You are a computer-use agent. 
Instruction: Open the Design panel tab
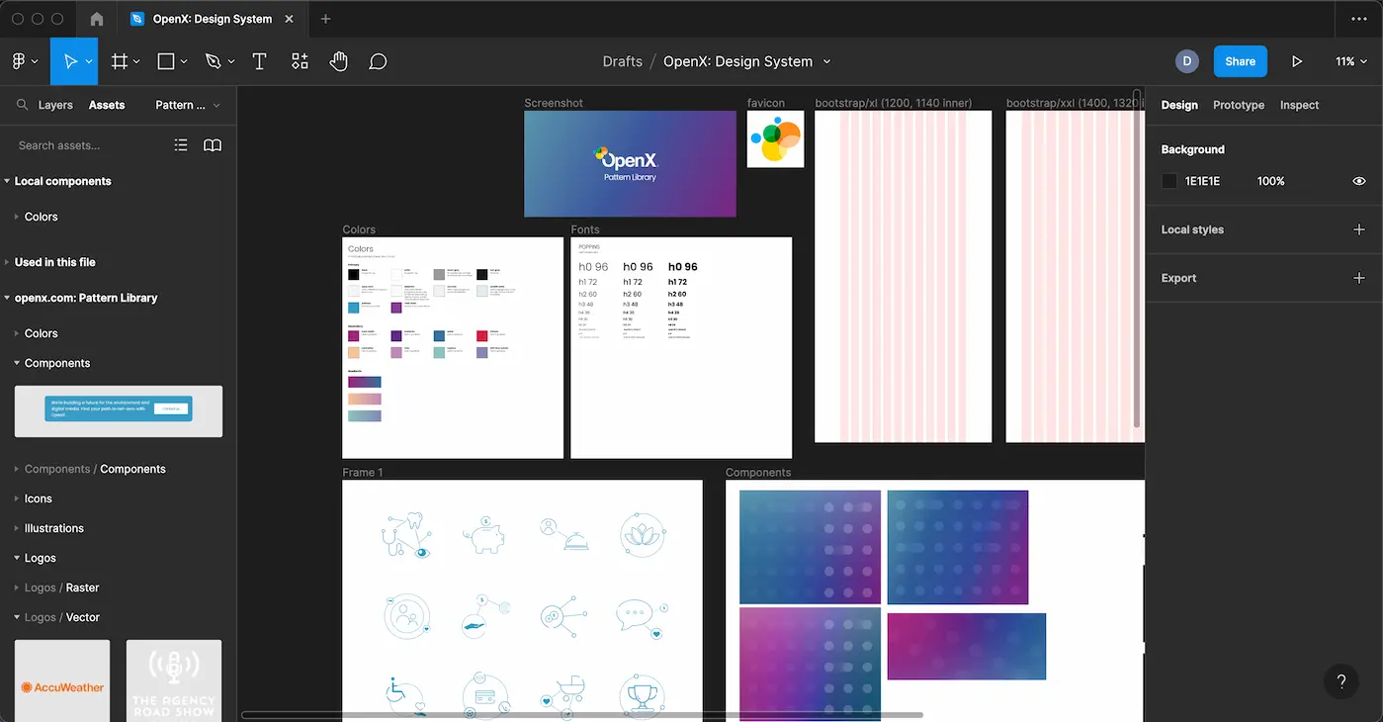[x=1179, y=105]
